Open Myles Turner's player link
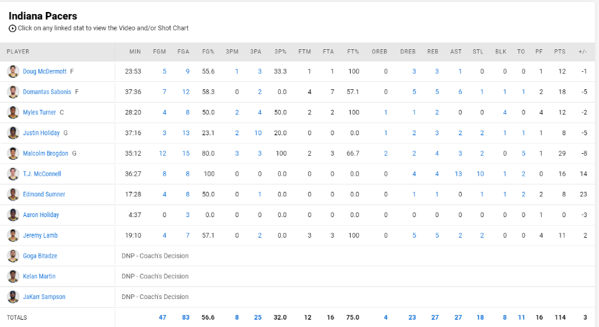599x327 pixels. pos(39,113)
